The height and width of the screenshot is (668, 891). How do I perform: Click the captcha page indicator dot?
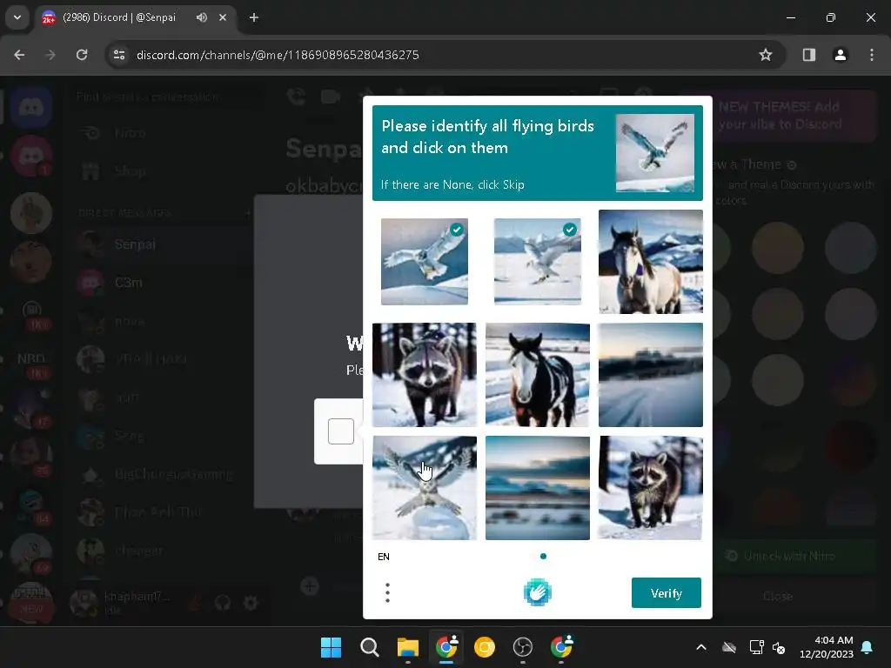pos(543,556)
